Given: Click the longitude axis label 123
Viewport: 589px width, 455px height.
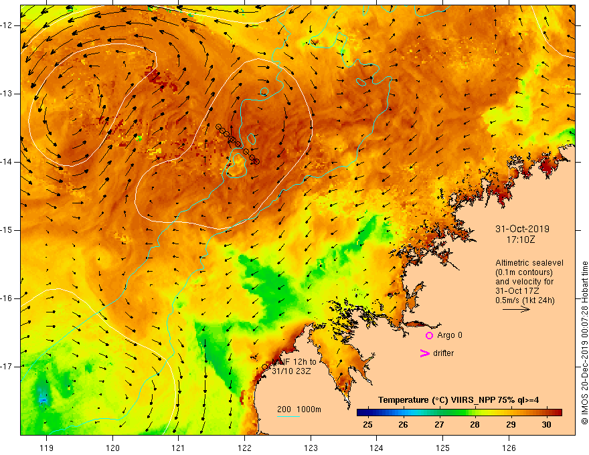Looking at the screenshot, I should coord(311,448).
